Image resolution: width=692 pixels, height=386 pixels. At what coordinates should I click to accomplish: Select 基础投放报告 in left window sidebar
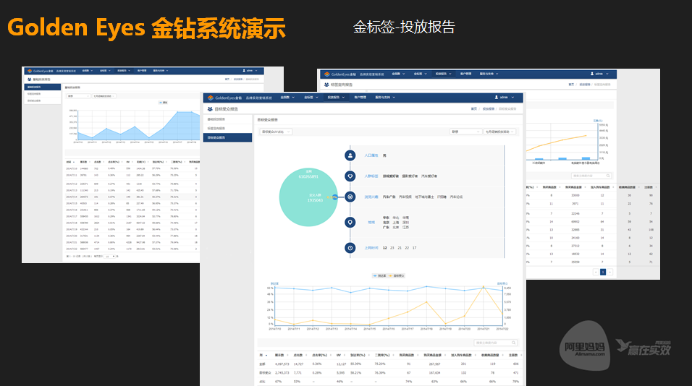(43, 87)
